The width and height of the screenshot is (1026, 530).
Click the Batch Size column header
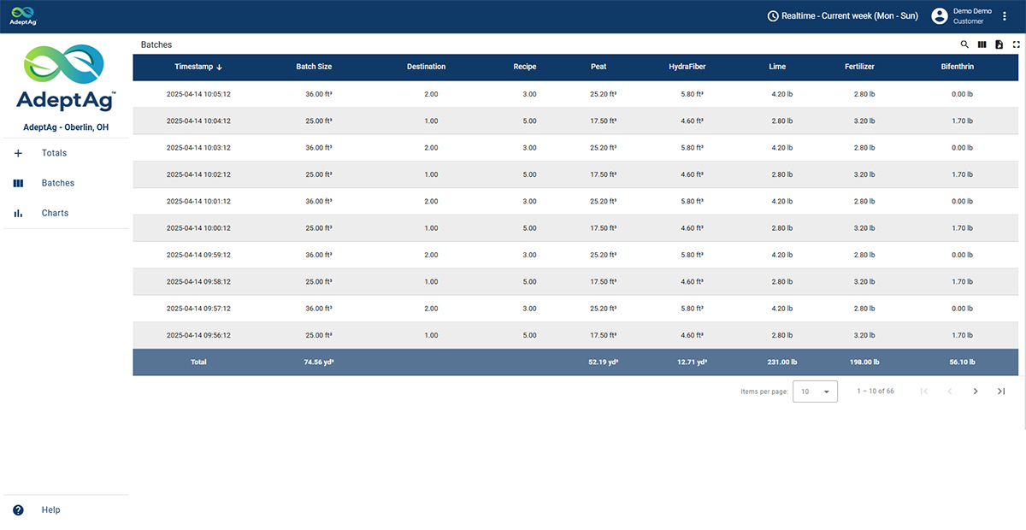click(x=314, y=67)
